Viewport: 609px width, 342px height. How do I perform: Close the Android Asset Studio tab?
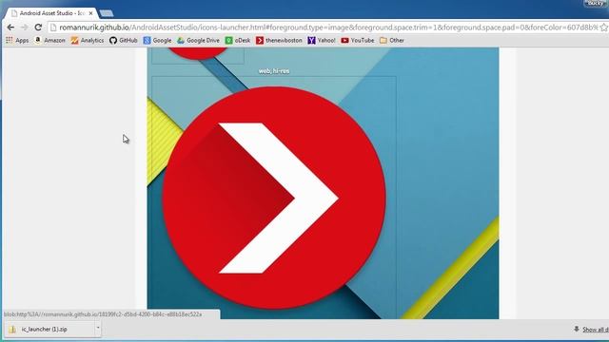click(91, 13)
